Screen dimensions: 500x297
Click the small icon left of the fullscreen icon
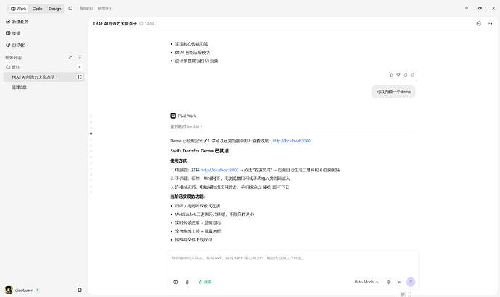[403, 294]
